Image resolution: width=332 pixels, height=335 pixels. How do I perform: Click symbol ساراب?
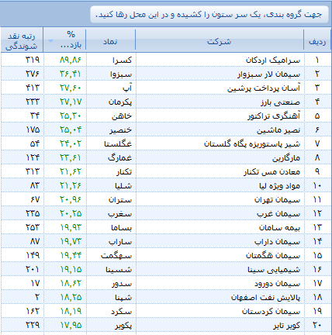pyautogui.click(x=120, y=242)
